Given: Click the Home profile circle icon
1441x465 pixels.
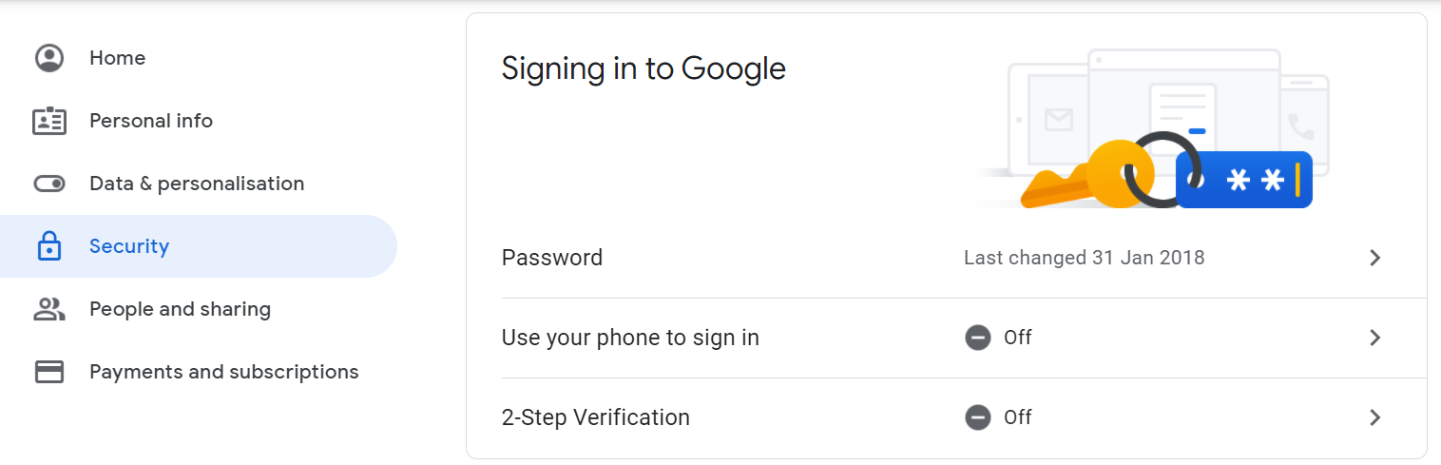Looking at the screenshot, I should [x=49, y=58].
